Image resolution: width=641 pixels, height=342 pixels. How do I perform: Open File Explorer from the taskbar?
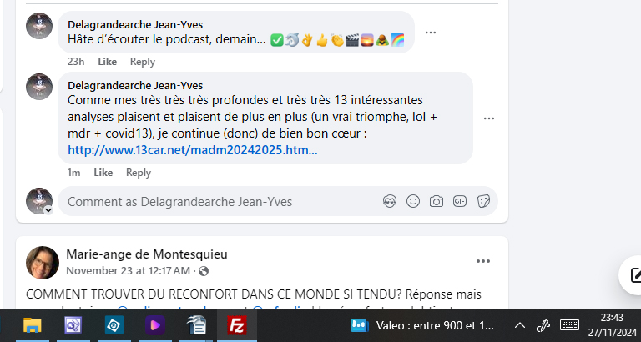(x=32, y=325)
